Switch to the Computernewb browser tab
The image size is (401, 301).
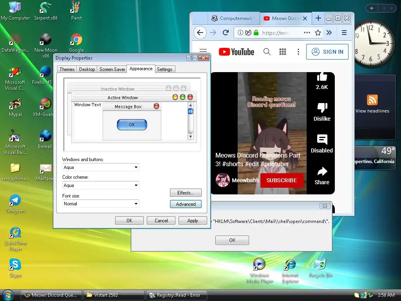tap(233, 18)
